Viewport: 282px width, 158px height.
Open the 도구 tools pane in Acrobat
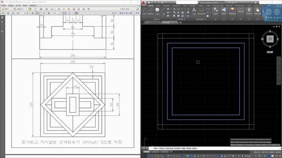[114, 13]
